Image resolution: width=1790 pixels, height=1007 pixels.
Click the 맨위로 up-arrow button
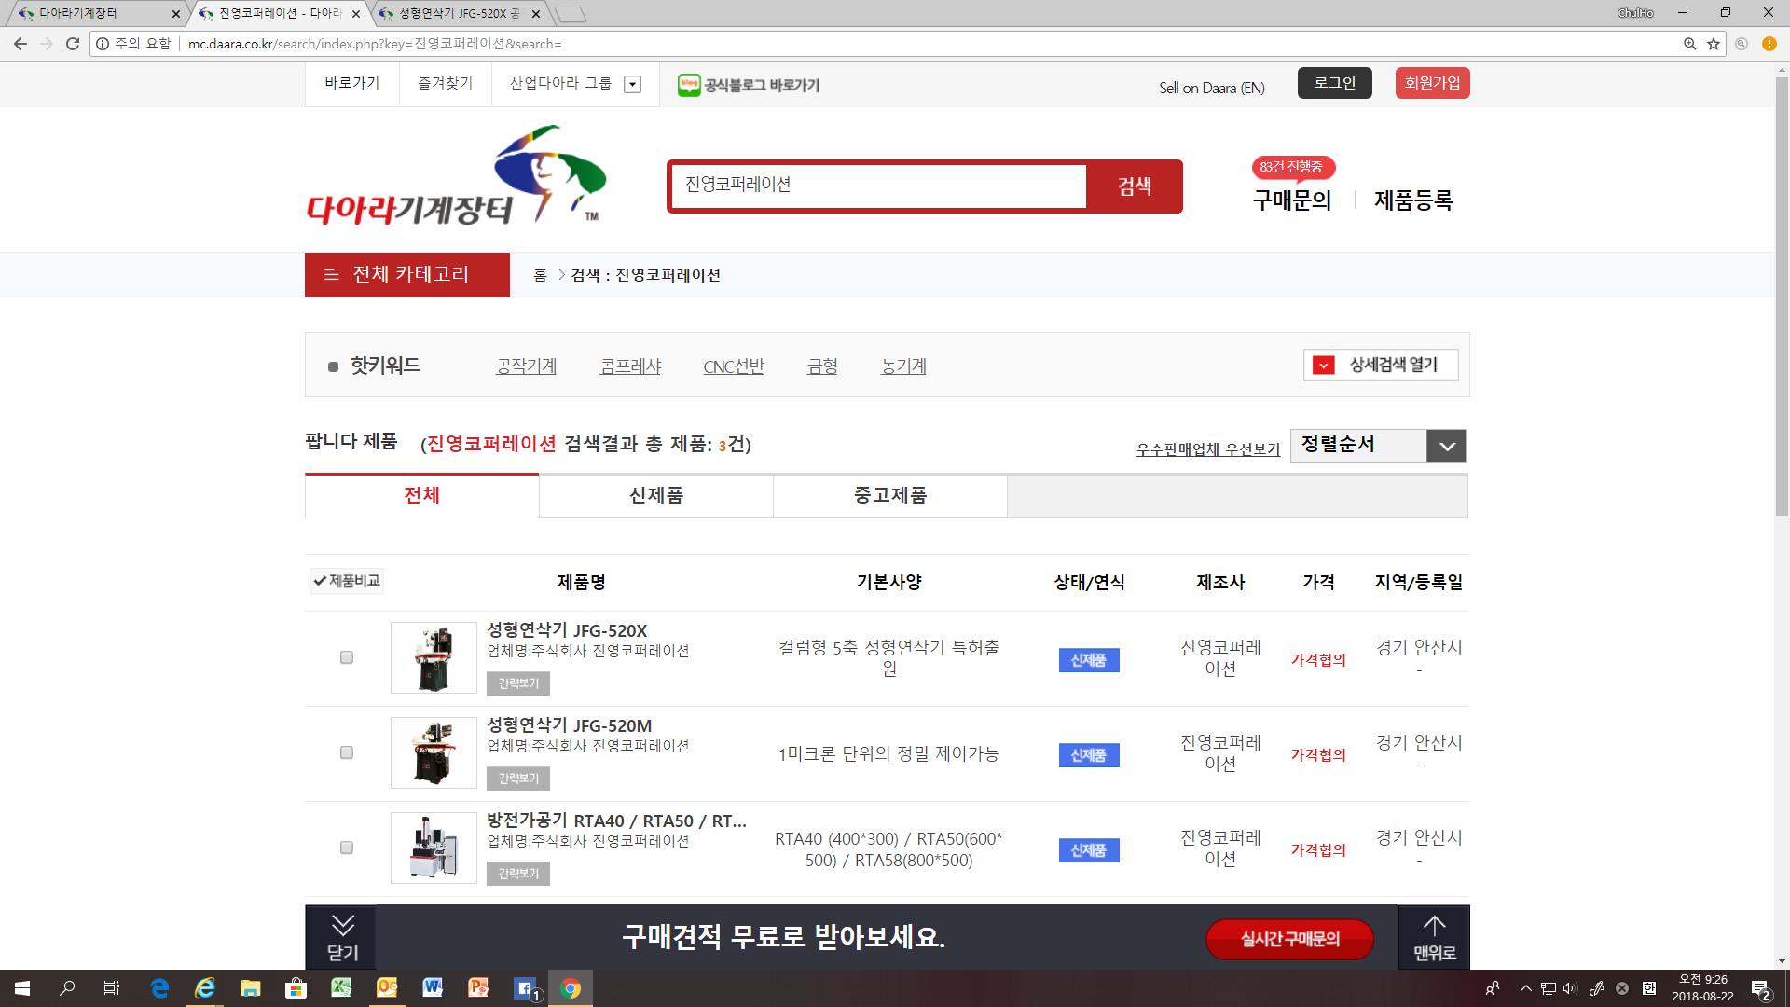(x=1434, y=937)
